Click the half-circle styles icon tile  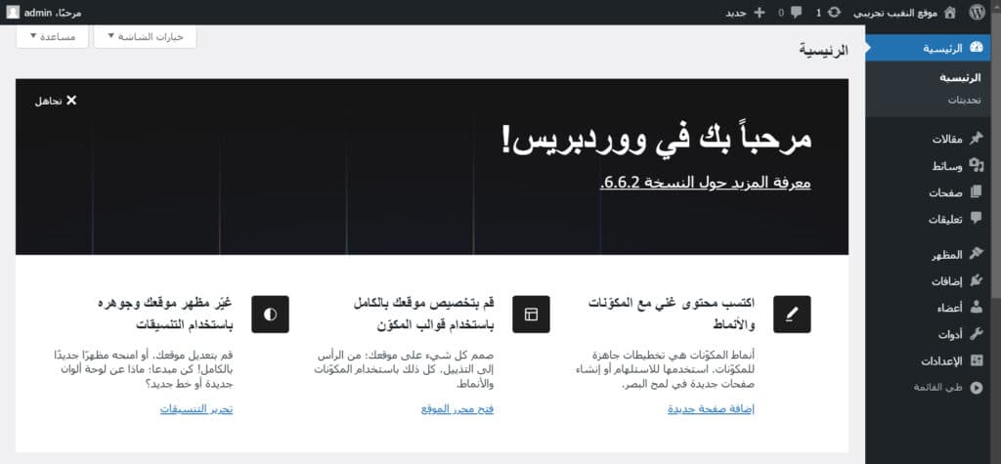[270, 314]
